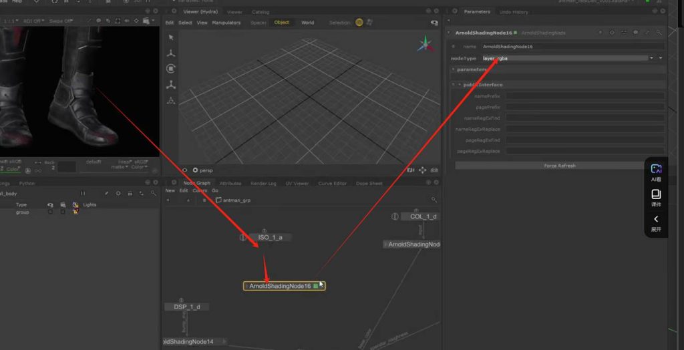Viewport: 684px width, 350px height.
Task: Toggle Object space mode in viewer
Action: (x=282, y=23)
